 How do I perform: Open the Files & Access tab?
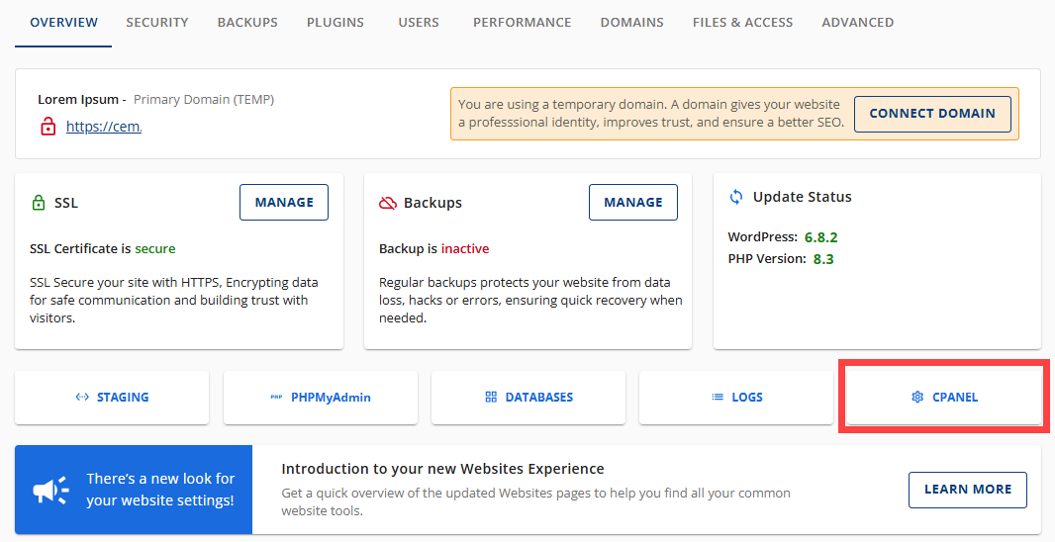coord(742,23)
